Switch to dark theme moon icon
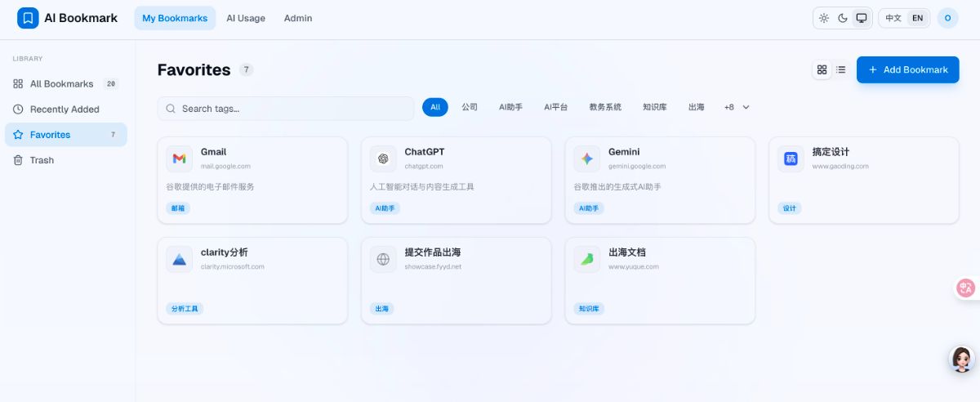Screen dimensions: 980x402 [843, 18]
